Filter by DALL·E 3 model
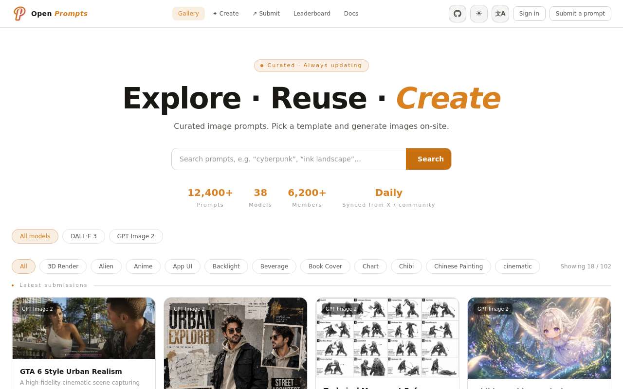Screen dimensions: 623x389 (84, 236)
